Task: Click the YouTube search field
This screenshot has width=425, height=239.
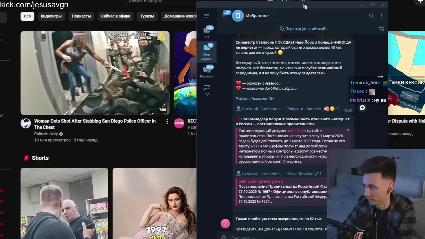Action: point(159,2)
